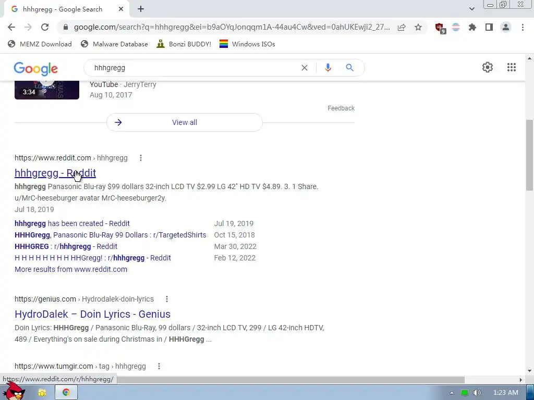Click the vertical scrollbar thumb
The height and width of the screenshot is (400, 534).
pyautogui.click(x=529, y=155)
